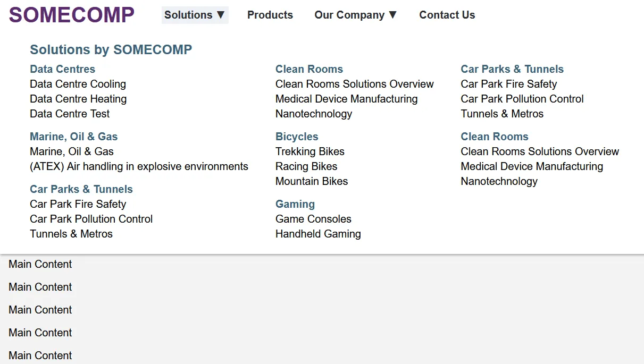Open the Nanotechnology solution page

314,114
